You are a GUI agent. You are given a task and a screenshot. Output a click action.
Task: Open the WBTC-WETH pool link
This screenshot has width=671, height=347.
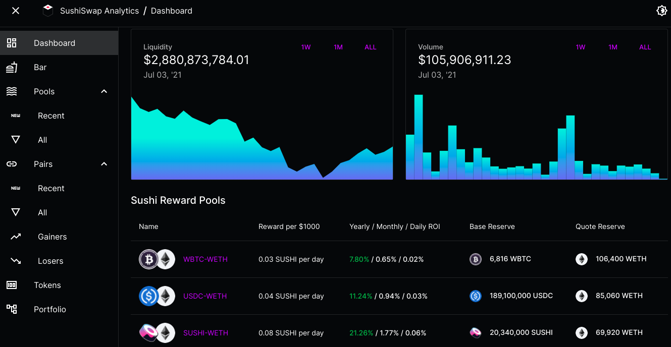pyautogui.click(x=205, y=259)
